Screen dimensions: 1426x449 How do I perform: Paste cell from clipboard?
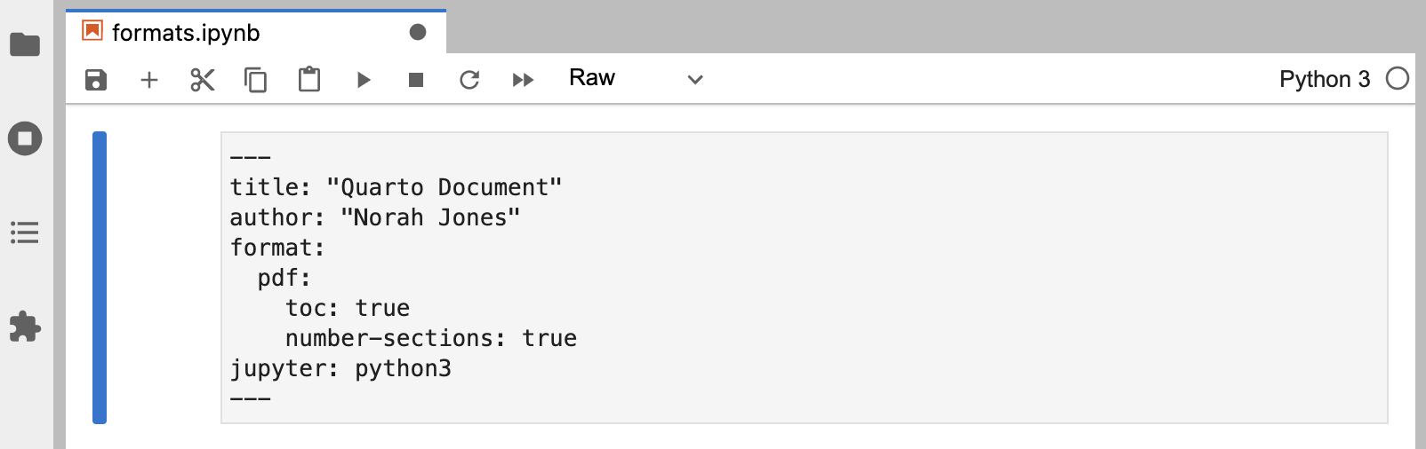[x=309, y=80]
